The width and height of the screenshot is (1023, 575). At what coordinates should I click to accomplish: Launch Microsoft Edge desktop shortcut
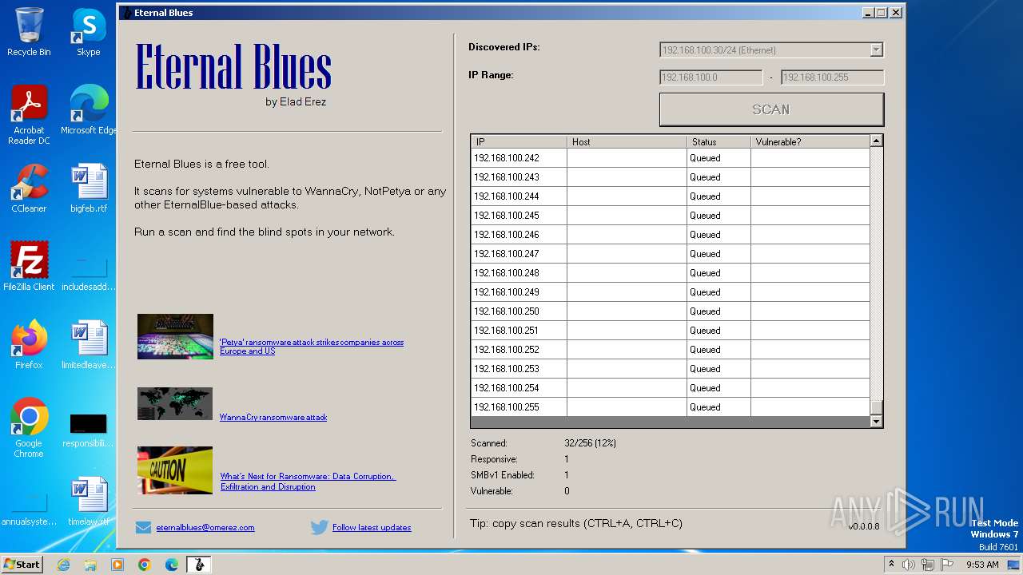pyautogui.click(x=88, y=110)
